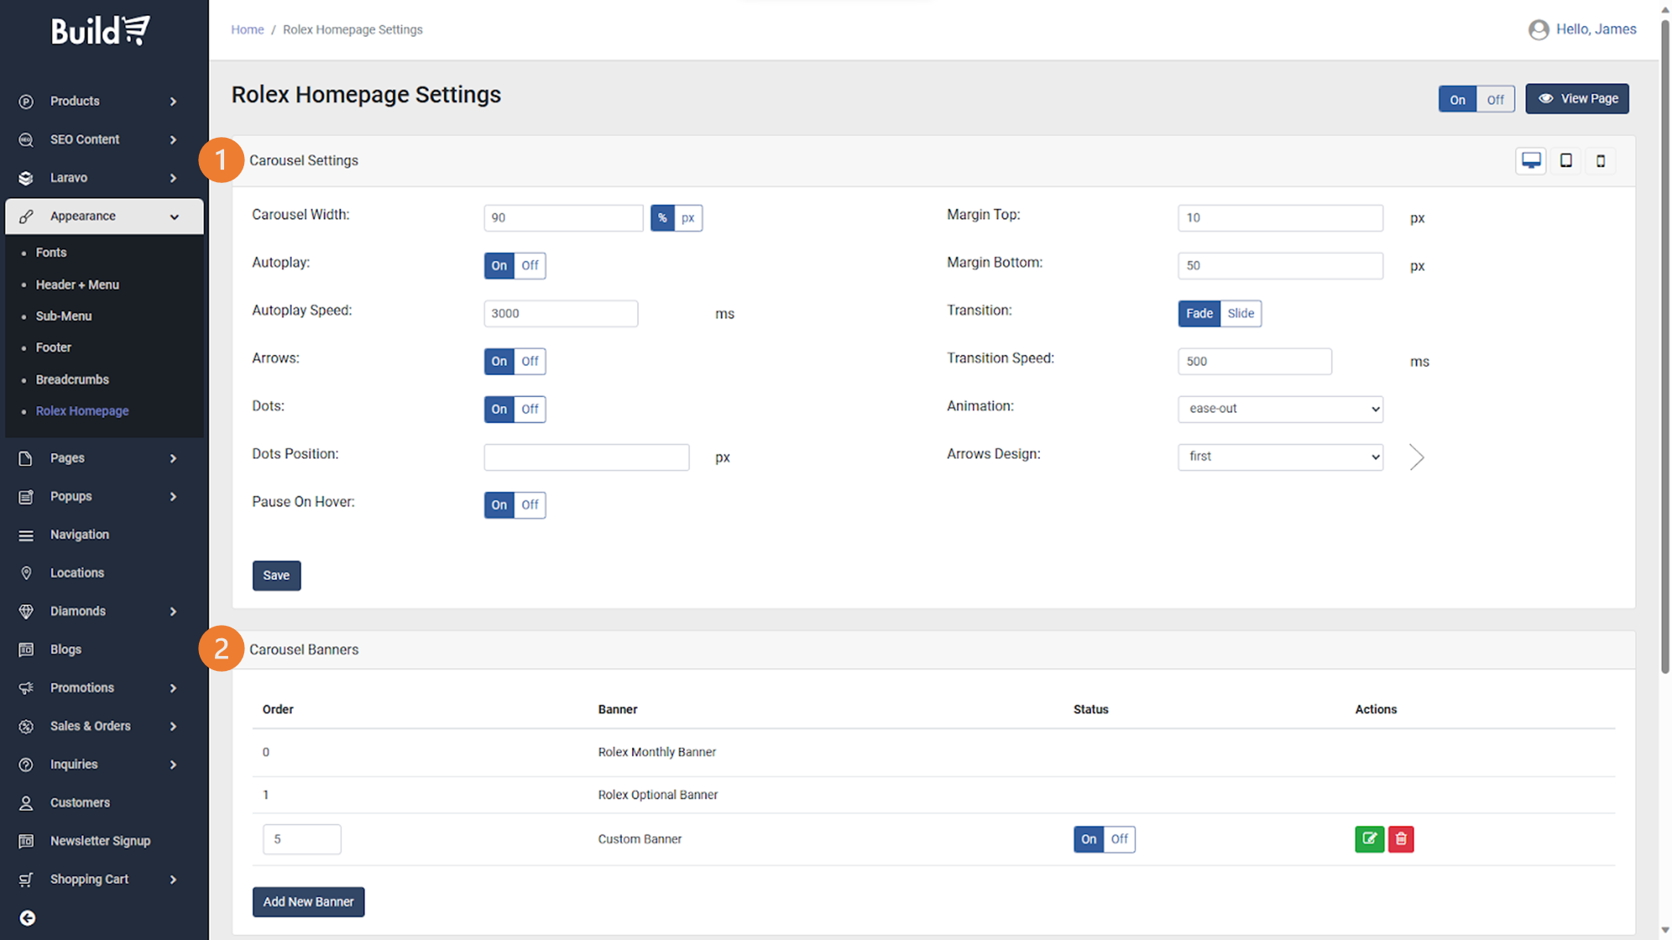Collapse sidebar with back arrow icon

click(x=28, y=917)
